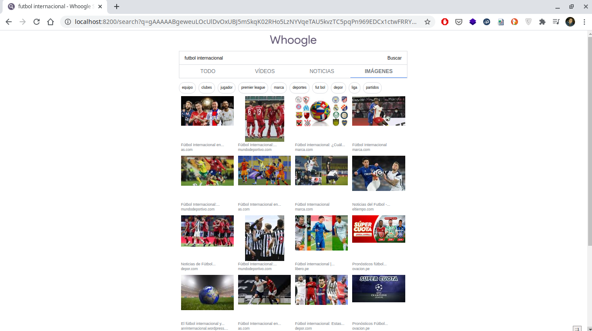This screenshot has height=331, width=592.
Task: Open the media controls music icon
Action: click(x=556, y=22)
